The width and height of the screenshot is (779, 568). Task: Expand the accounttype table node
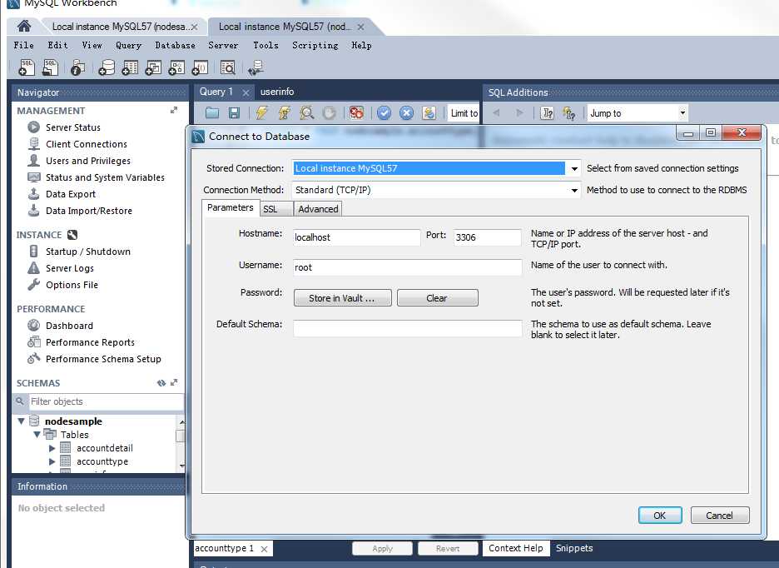(x=52, y=461)
